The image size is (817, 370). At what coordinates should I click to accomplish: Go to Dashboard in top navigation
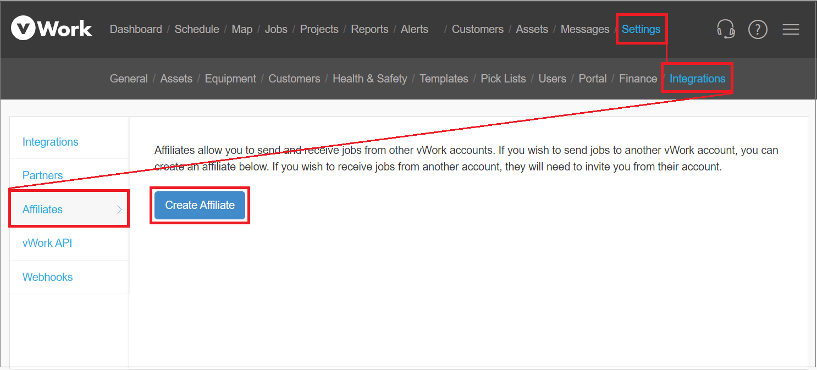136,29
